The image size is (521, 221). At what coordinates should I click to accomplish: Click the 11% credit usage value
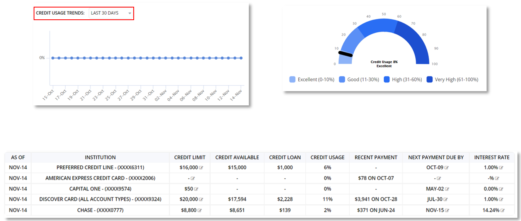coord(328,200)
